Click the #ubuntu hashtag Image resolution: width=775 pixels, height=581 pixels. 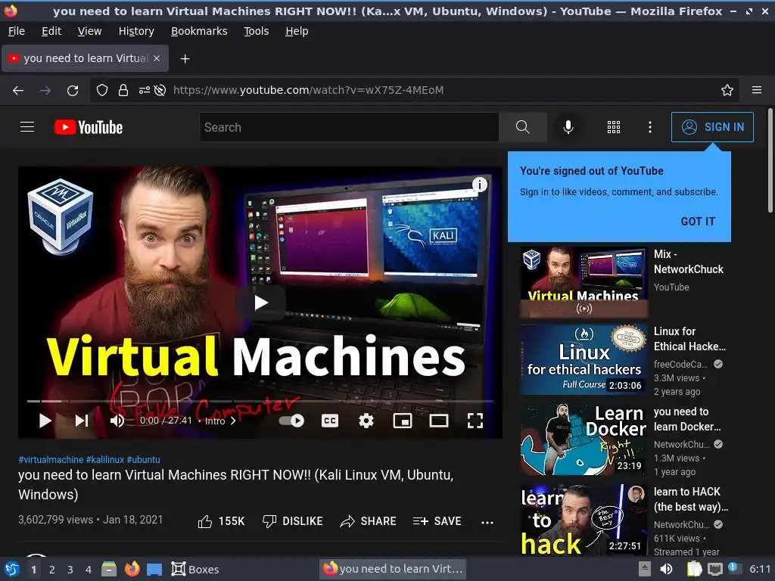[143, 459]
